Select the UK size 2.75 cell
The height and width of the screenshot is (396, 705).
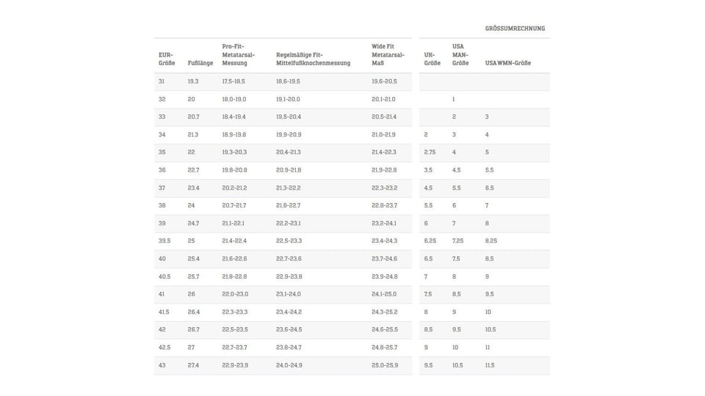coord(430,152)
